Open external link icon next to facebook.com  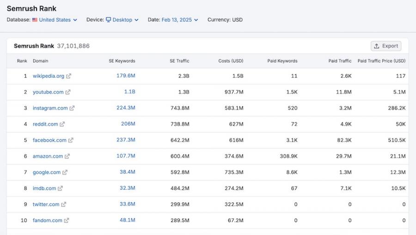pos(71,140)
